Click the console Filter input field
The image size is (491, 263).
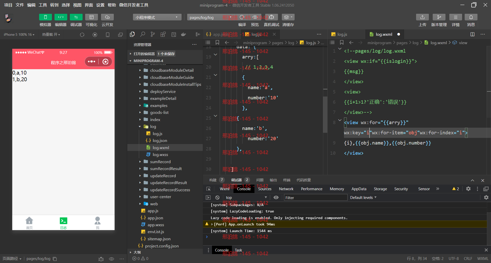[316, 198]
